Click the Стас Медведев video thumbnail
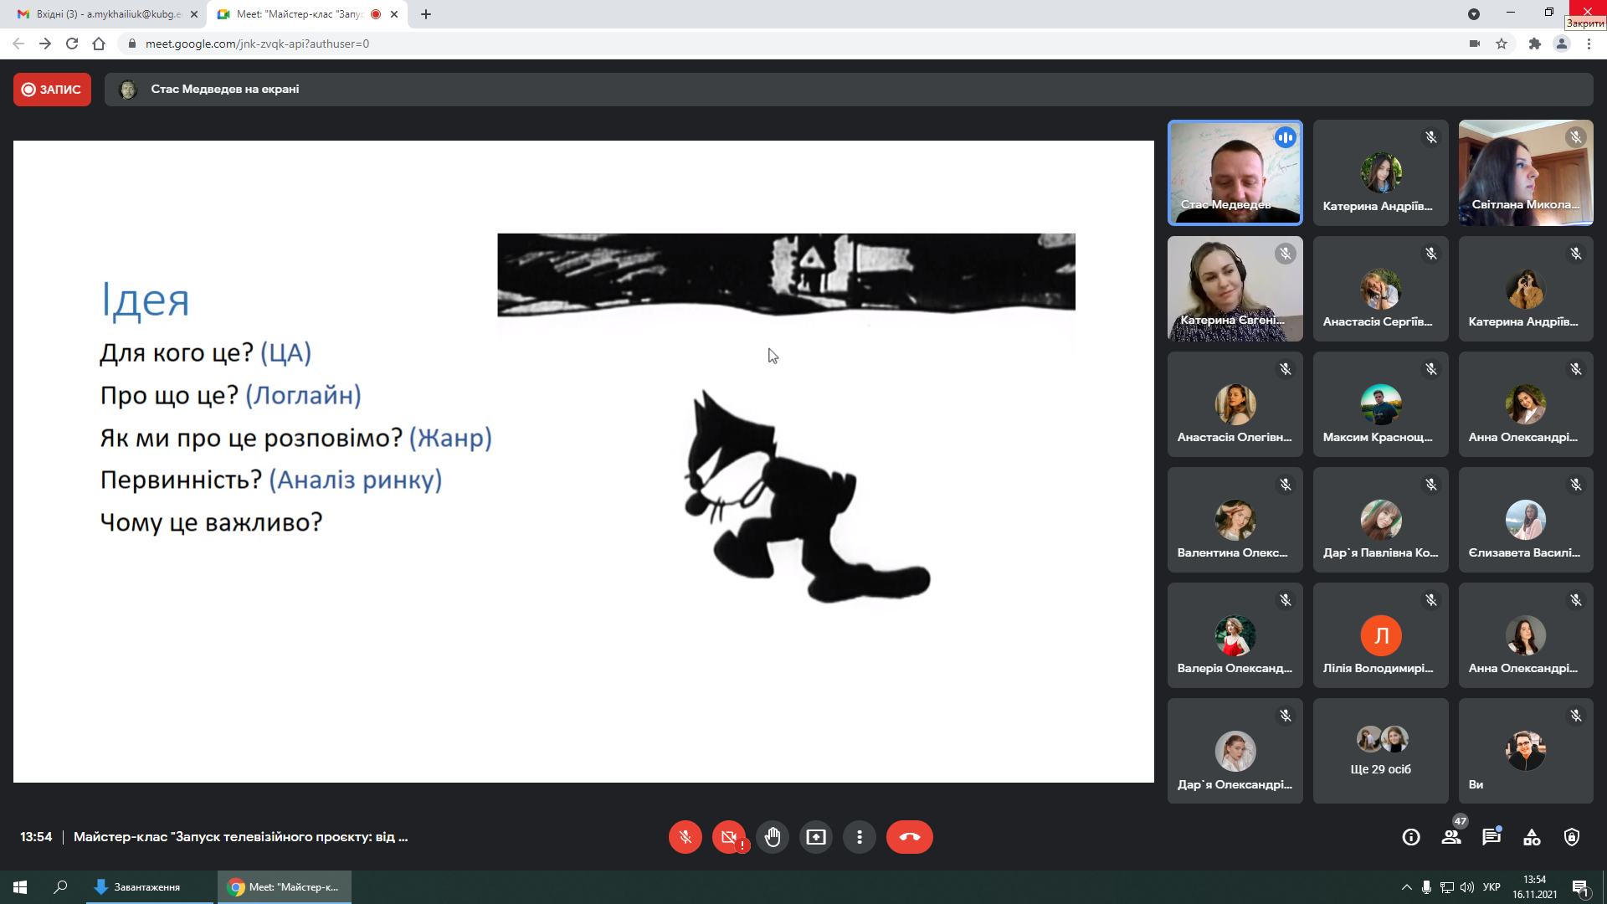This screenshot has height=904, width=1607. click(x=1235, y=172)
